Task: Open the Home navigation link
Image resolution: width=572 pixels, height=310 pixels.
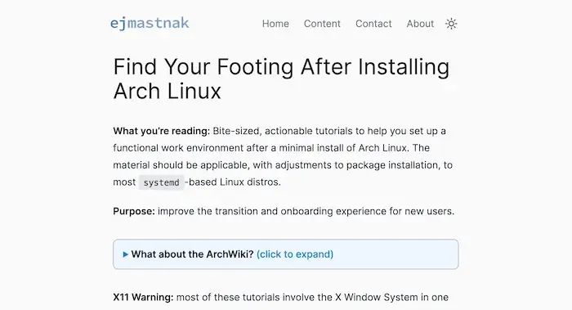Action: click(275, 24)
